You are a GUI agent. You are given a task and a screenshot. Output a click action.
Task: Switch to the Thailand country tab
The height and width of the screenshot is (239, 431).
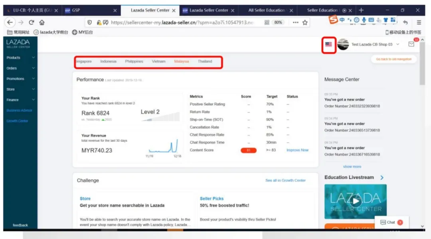coord(205,61)
